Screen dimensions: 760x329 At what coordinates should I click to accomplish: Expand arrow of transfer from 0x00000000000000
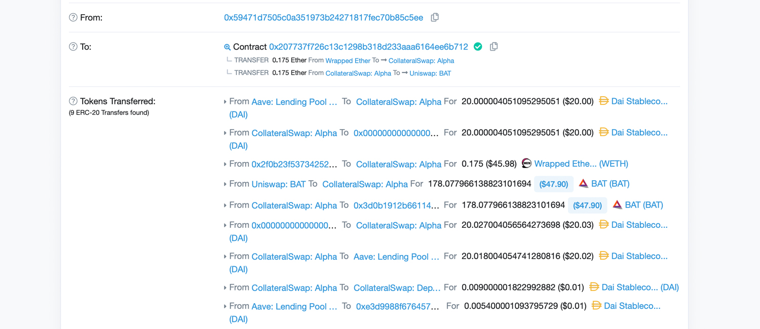pos(225,225)
